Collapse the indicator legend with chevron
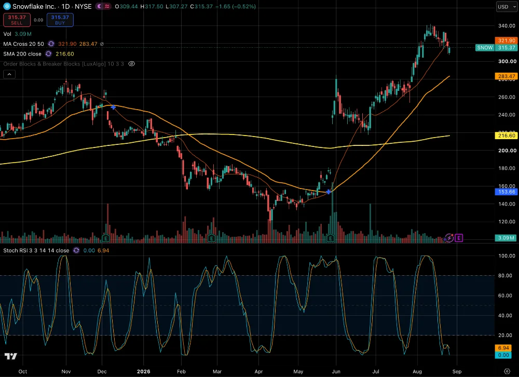The width and height of the screenshot is (519, 377). (x=9, y=74)
